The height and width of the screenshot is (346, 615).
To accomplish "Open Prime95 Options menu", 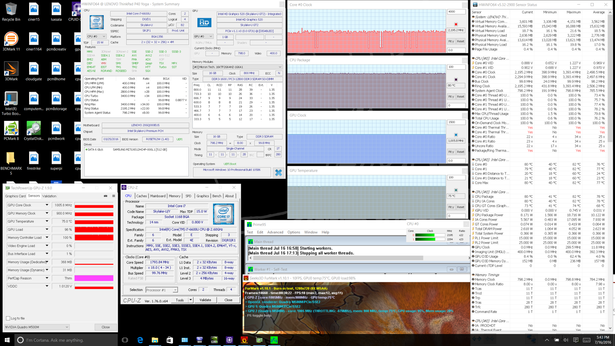I will tap(294, 232).
